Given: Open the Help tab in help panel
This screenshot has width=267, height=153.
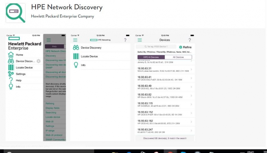Looking at the screenshot, I should pos(54,46).
